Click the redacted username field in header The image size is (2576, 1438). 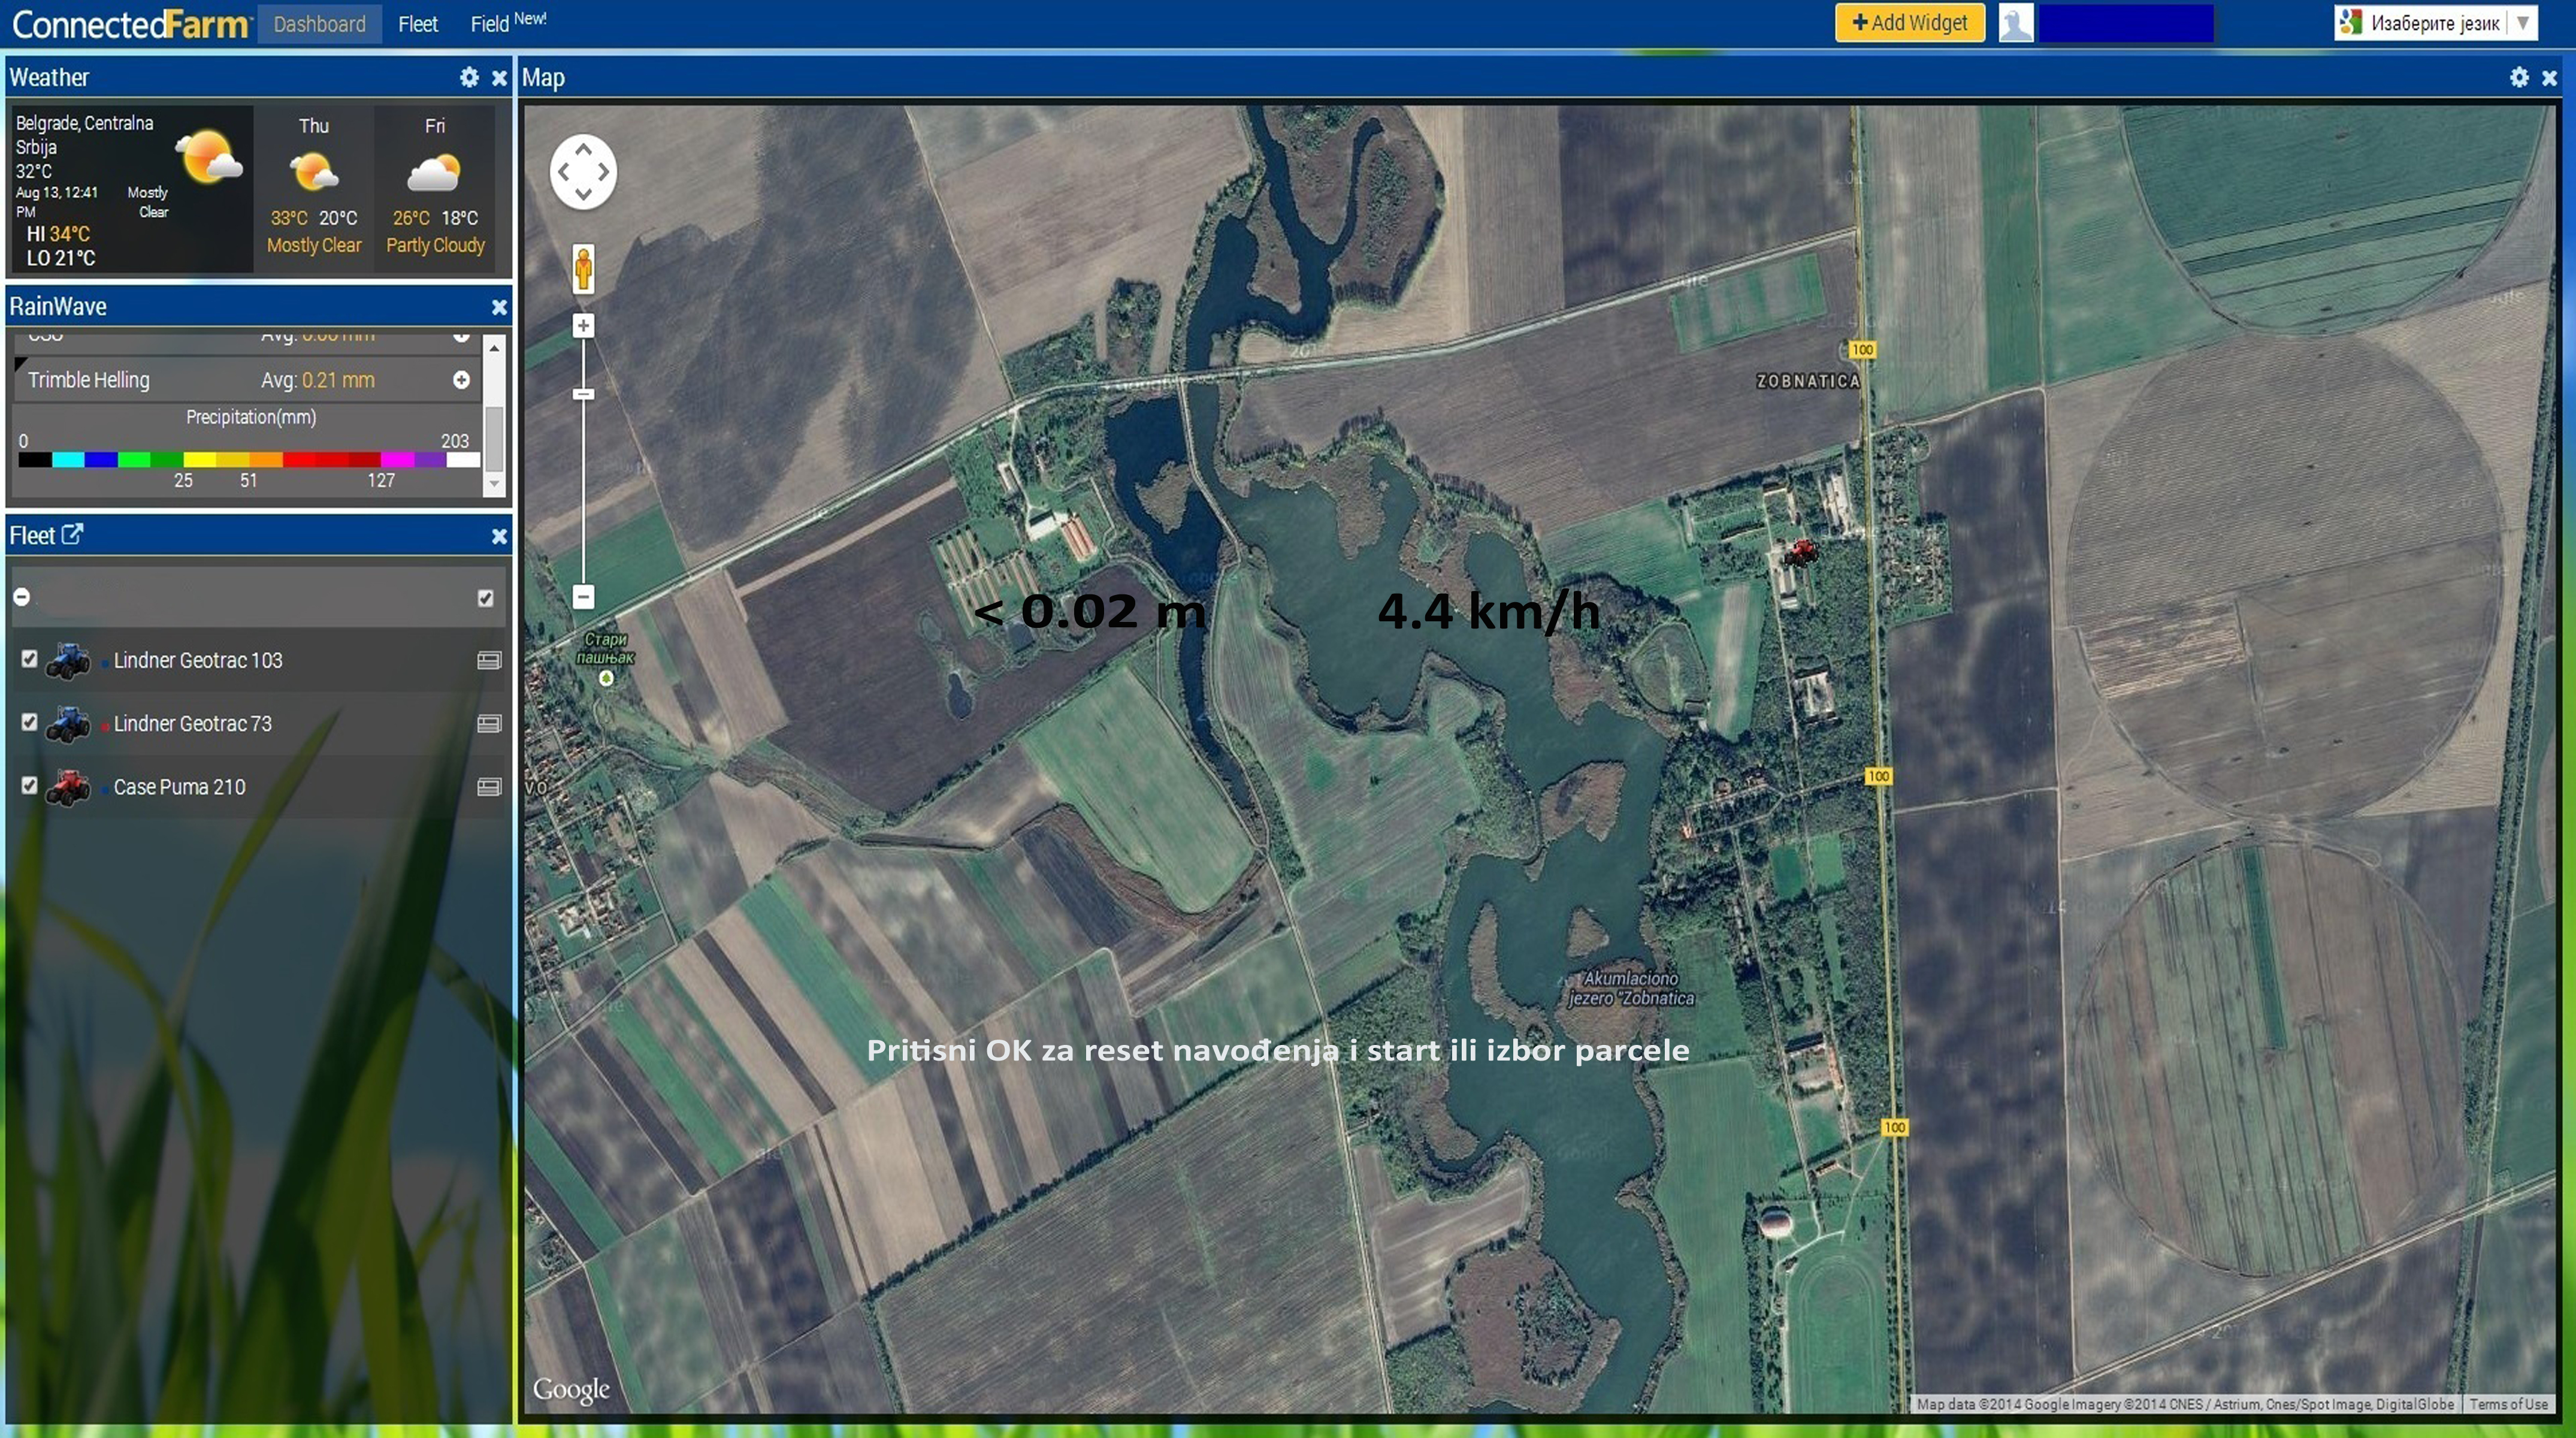pos(2126,23)
